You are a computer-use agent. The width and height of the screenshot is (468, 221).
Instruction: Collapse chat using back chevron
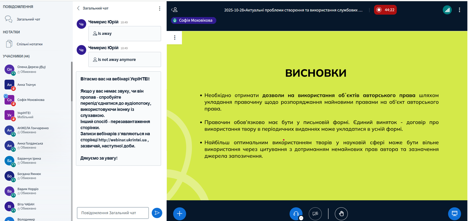coord(78,8)
